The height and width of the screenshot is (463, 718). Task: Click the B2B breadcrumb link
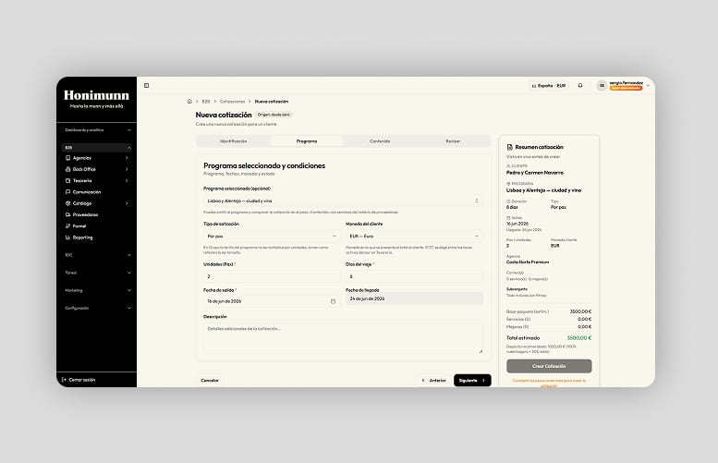click(206, 102)
